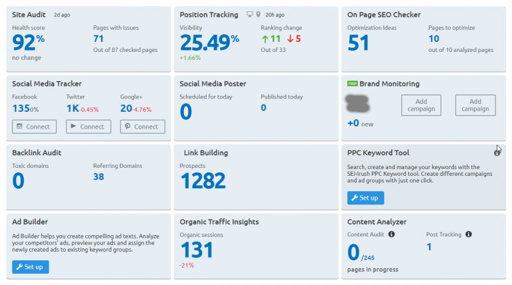Connect YouTube in Social Media Tracker
This screenshot has width=512, height=285.
click(x=87, y=127)
